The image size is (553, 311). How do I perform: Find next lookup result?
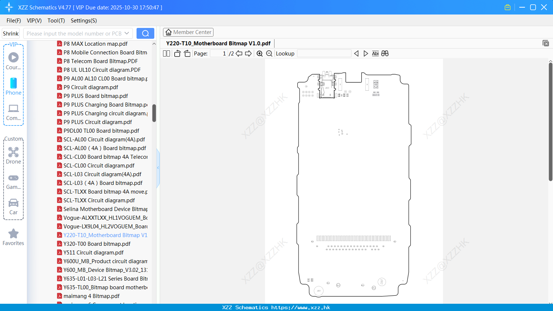366,53
